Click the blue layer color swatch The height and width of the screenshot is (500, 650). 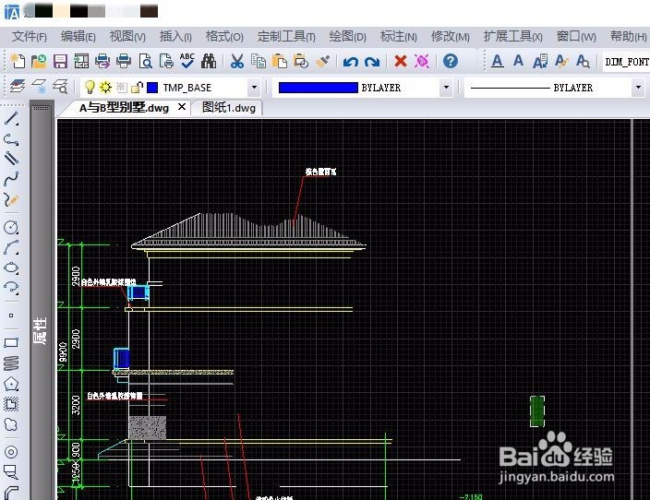(152, 88)
